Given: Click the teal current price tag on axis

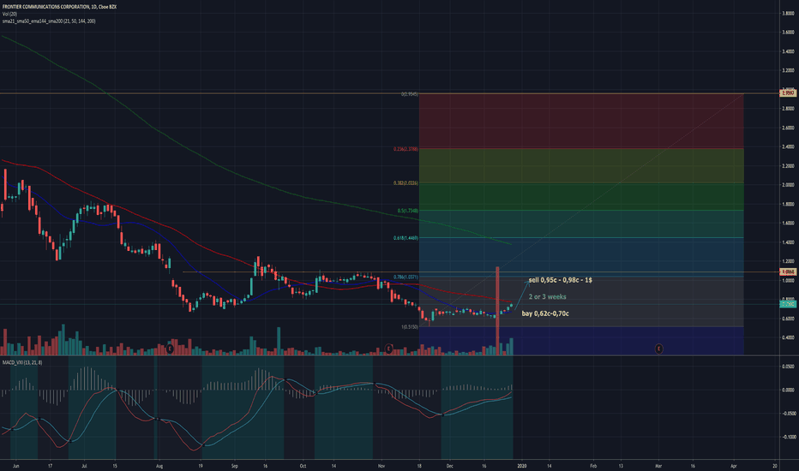Looking at the screenshot, I should (x=789, y=304).
